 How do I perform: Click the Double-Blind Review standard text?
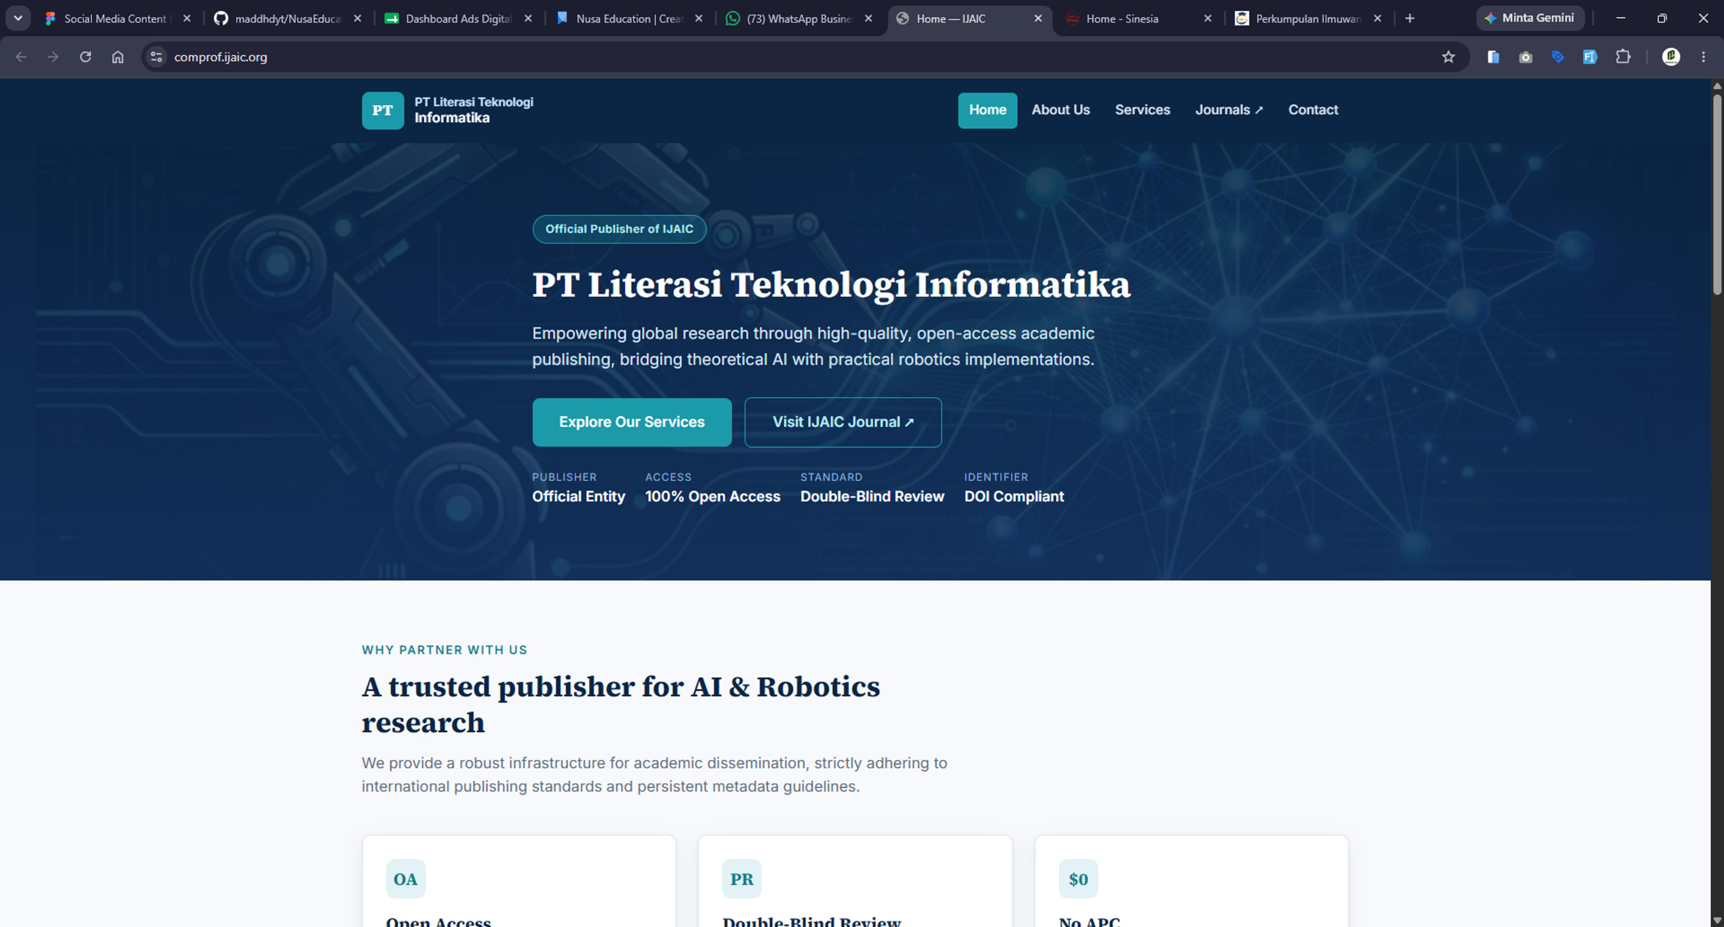pos(872,497)
